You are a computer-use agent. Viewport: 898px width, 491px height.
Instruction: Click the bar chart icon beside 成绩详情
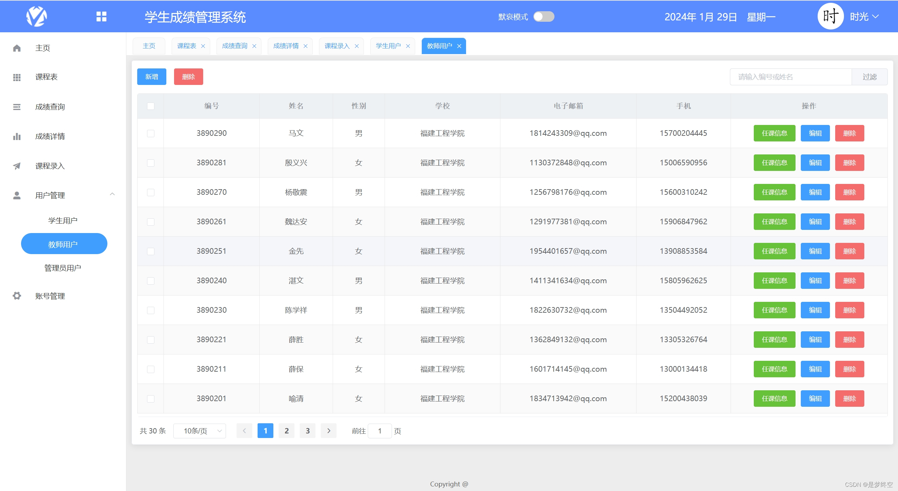coord(17,136)
